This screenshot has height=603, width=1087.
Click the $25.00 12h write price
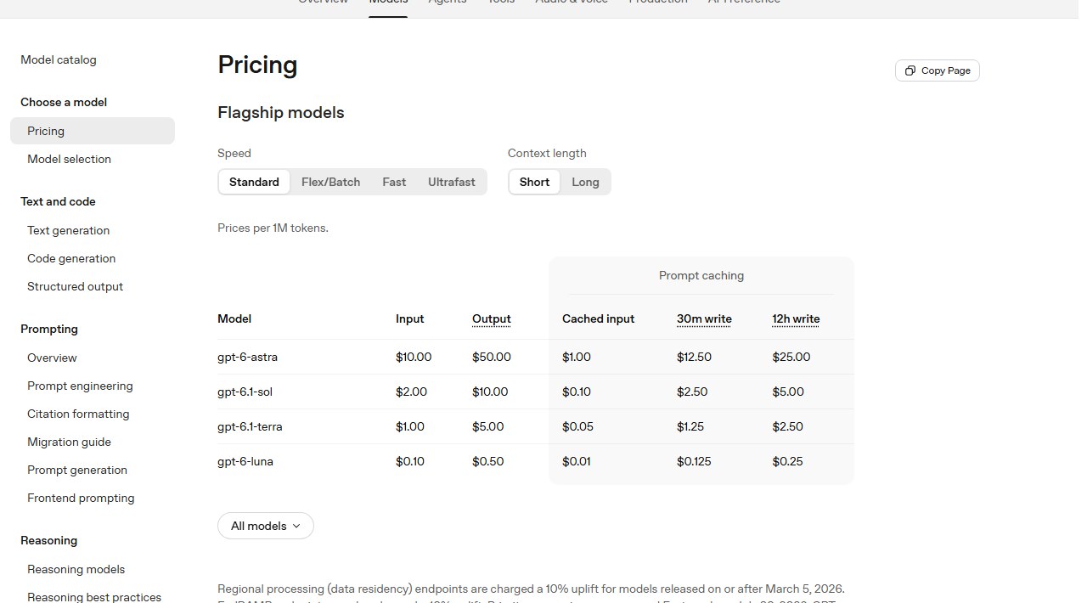pos(791,357)
